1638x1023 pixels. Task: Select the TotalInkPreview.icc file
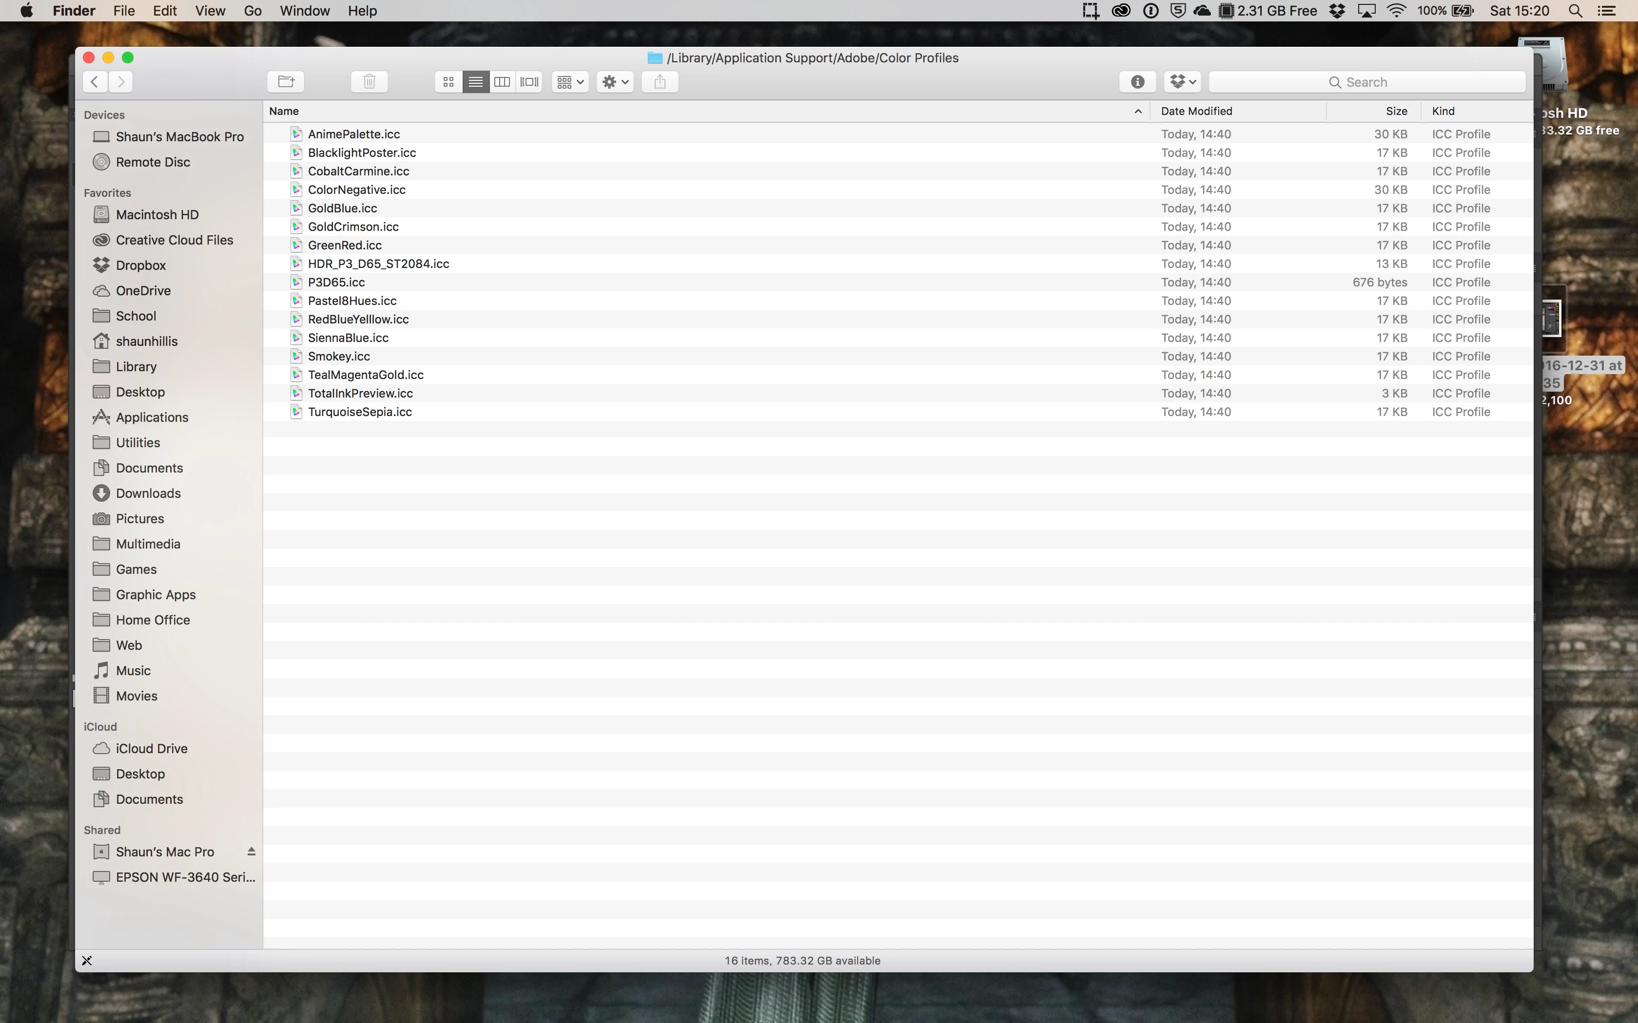[360, 393]
